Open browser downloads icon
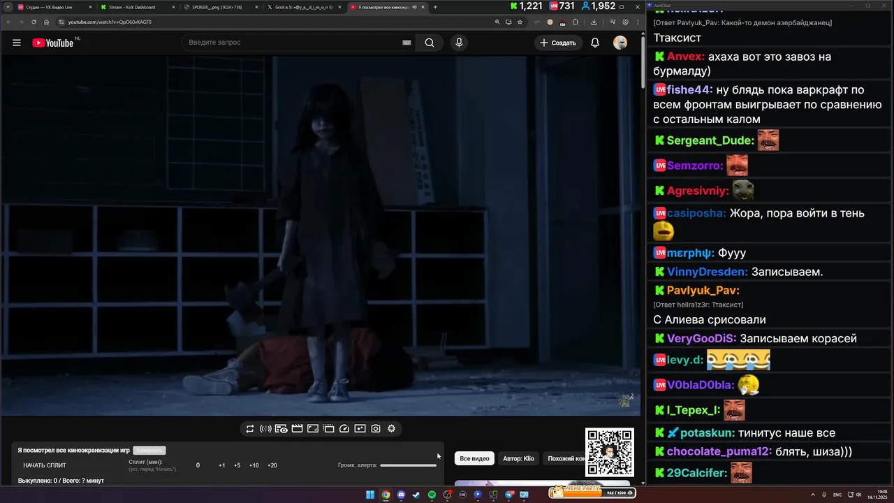Viewport: 894px width, 503px height. tap(594, 22)
